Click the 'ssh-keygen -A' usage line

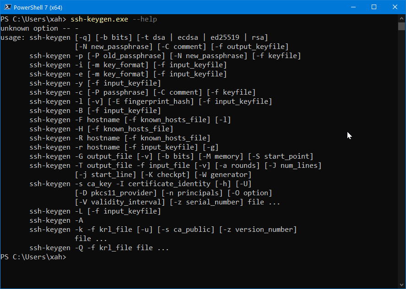[x=56, y=220]
